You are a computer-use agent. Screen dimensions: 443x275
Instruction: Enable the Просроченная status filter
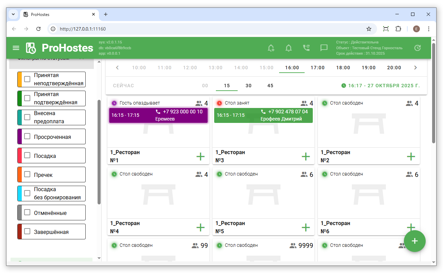[28, 137]
